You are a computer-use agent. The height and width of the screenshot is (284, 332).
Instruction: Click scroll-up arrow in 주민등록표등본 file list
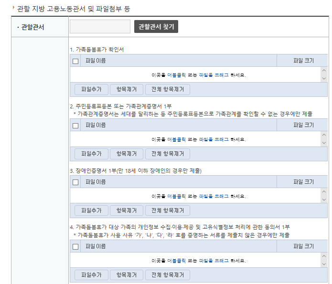[324, 135]
